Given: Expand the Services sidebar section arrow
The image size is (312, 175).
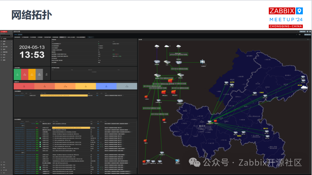Looking at the screenshot, I should click(x=12, y=44).
